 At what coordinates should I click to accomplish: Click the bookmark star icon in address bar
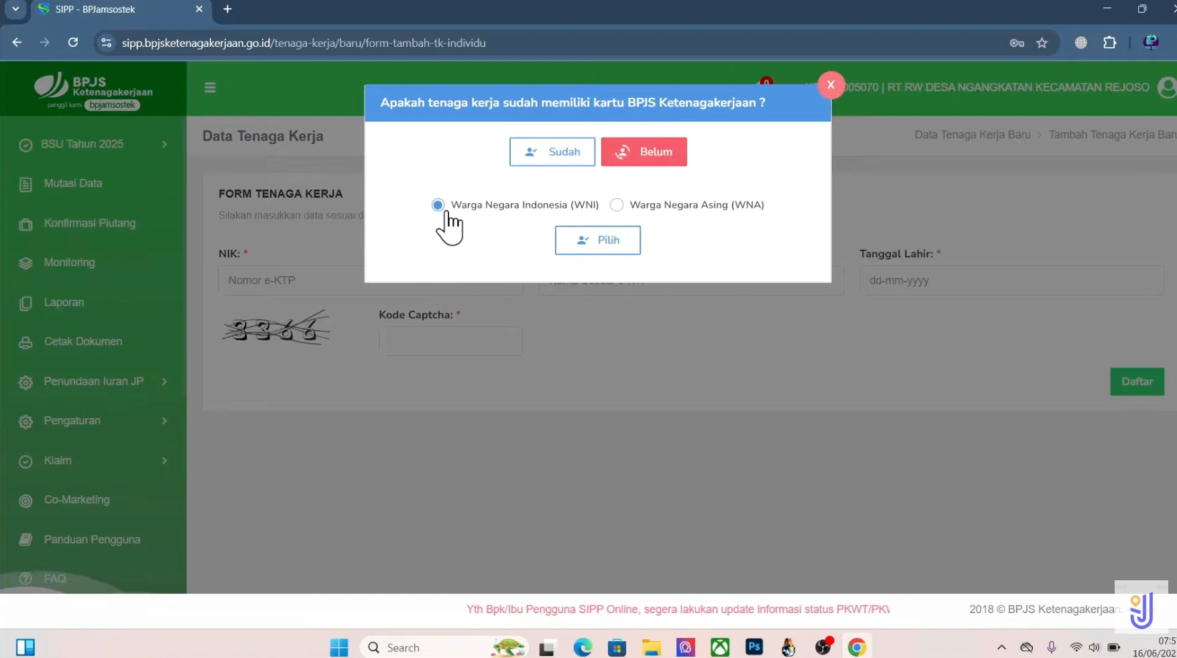1042,43
